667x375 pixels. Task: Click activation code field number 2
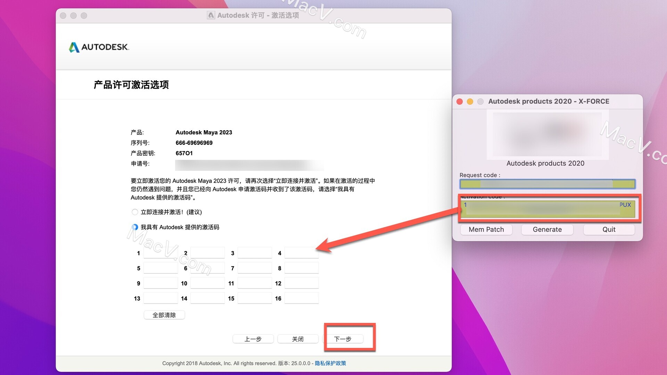click(x=207, y=253)
